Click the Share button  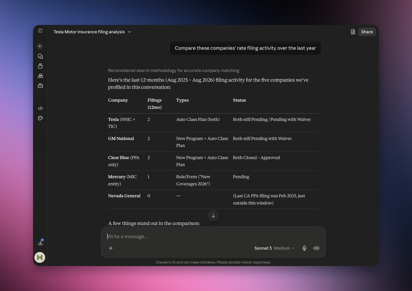[x=367, y=32]
